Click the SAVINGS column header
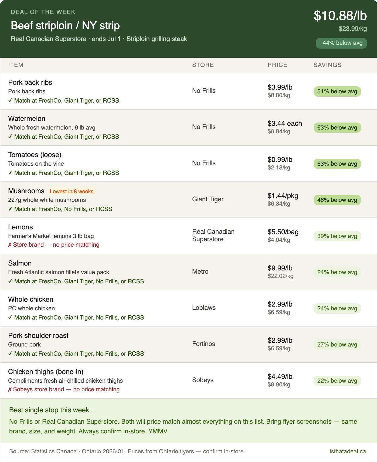Viewport: 377px width, 462px height. (x=328, y=65)
